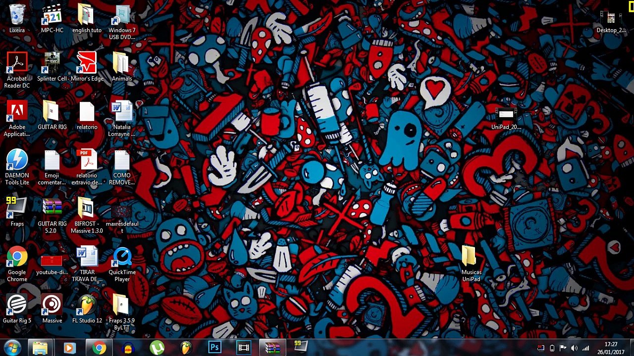This screenshot has width=634, height=356.
Task: Open Windows Explorer from the taskbar
Action: click(x=40, y=348)
